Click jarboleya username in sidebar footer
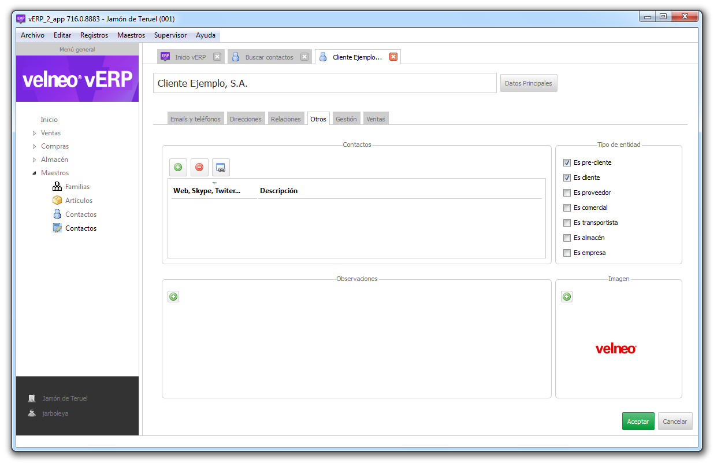 (x=55, y=413)
